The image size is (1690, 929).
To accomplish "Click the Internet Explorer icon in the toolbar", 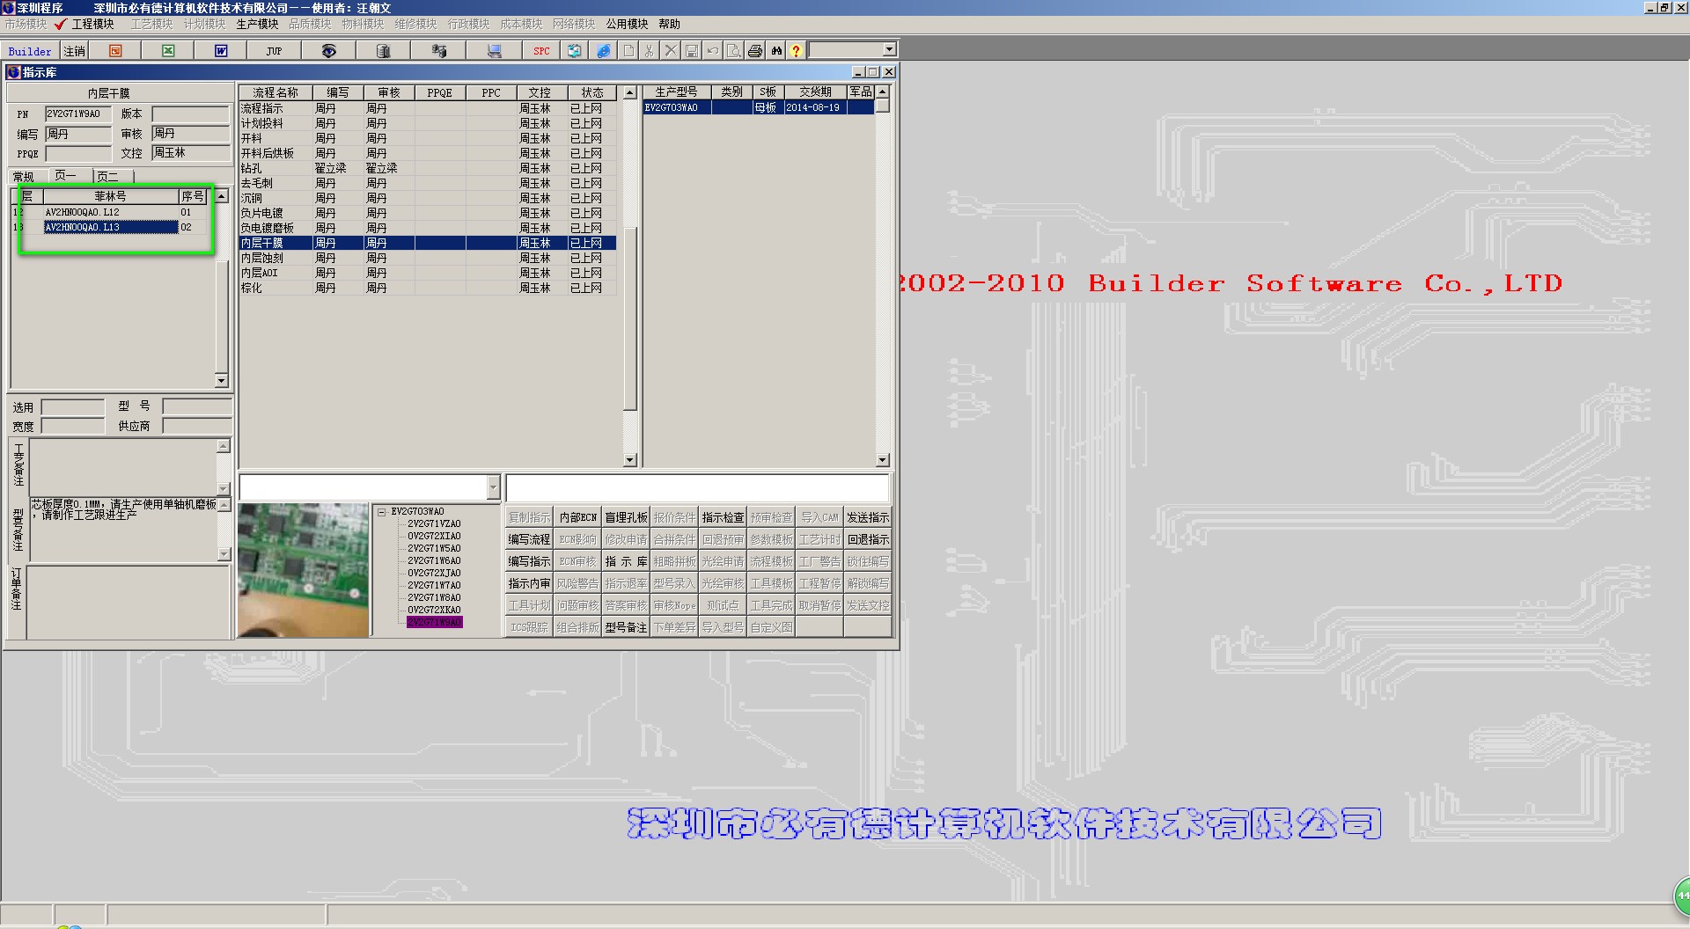I will click(604, 51).
